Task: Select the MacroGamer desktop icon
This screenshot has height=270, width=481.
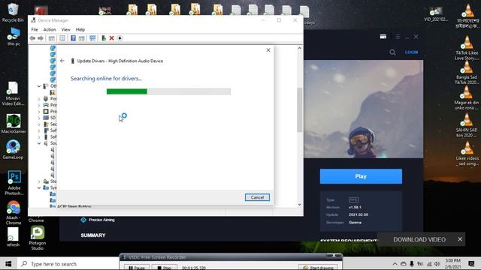Action: (14, 123)
